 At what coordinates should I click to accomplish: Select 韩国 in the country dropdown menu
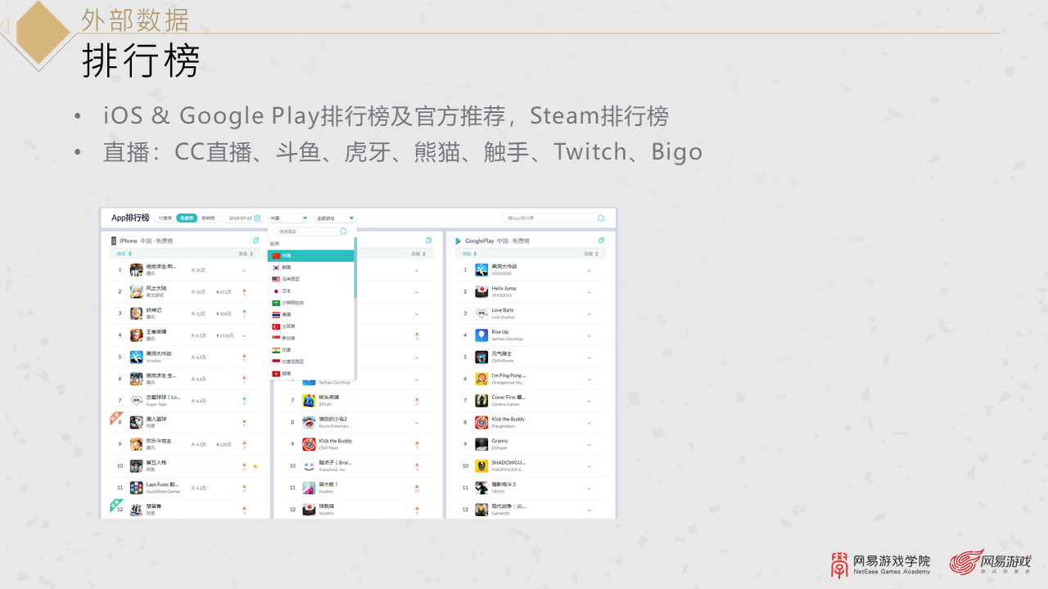288,268
